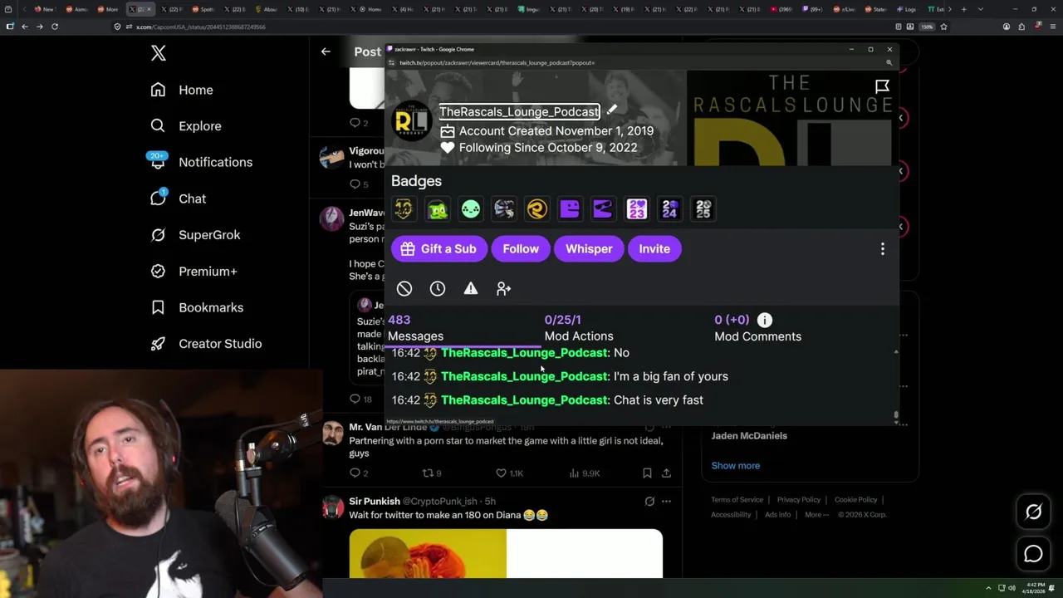The height and width of the screenshot is (598, 1063).
Task: Click the browser reload button
Action: [55, 27]
